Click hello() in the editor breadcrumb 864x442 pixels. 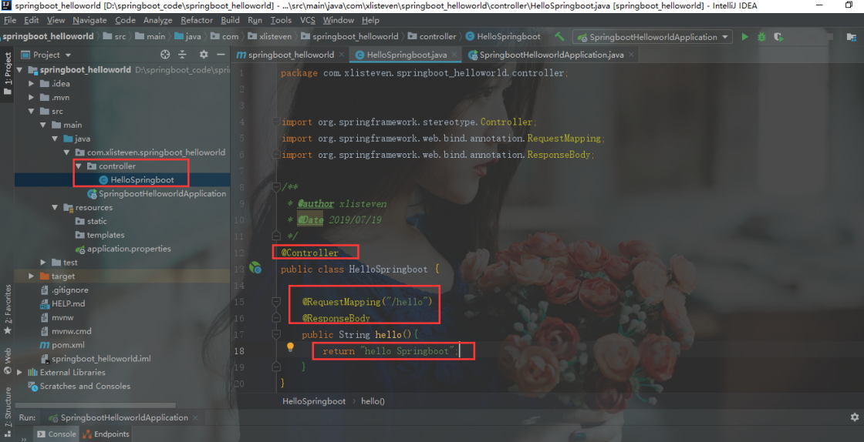click(x=373, y=401)
